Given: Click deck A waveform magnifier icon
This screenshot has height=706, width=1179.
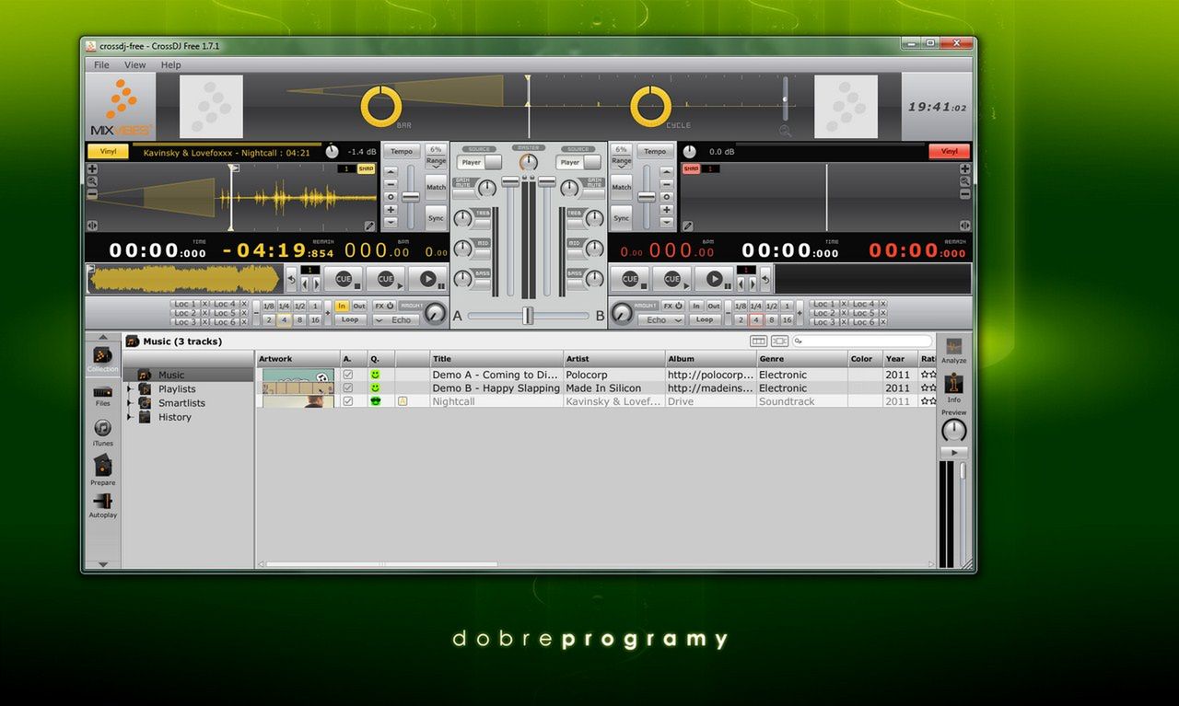Looking at the screenshot, I should click(92, 182).
